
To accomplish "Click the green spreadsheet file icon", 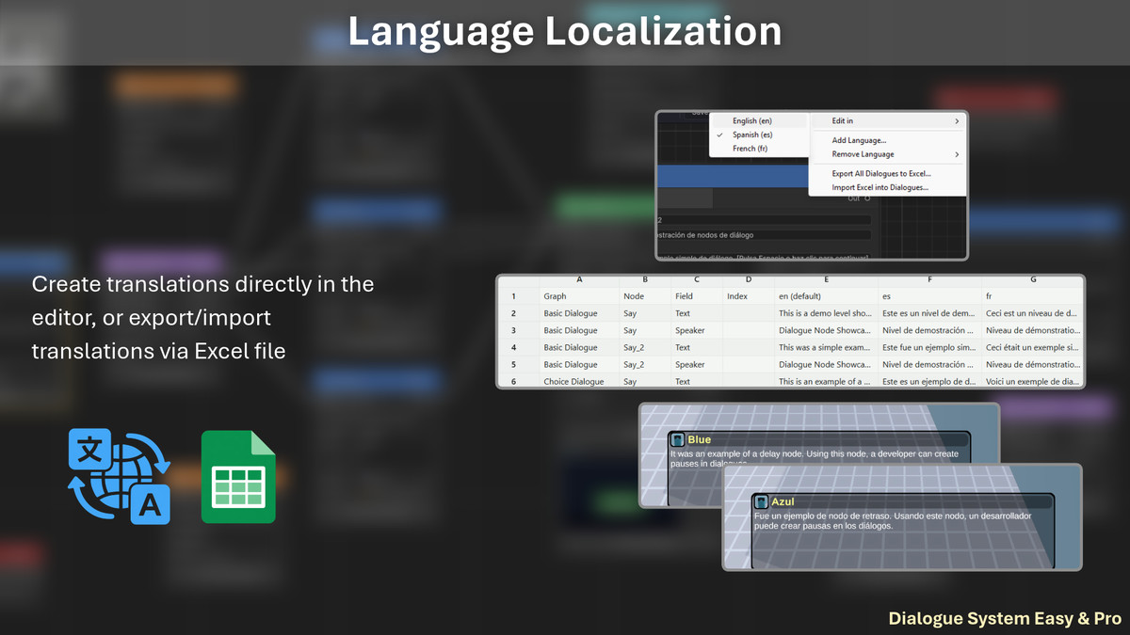I will 238,476.
